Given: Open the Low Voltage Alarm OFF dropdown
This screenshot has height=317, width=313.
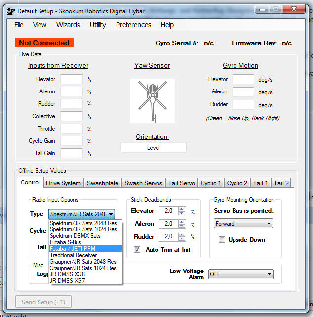Looking at the screenshot, I should [241, 274].
